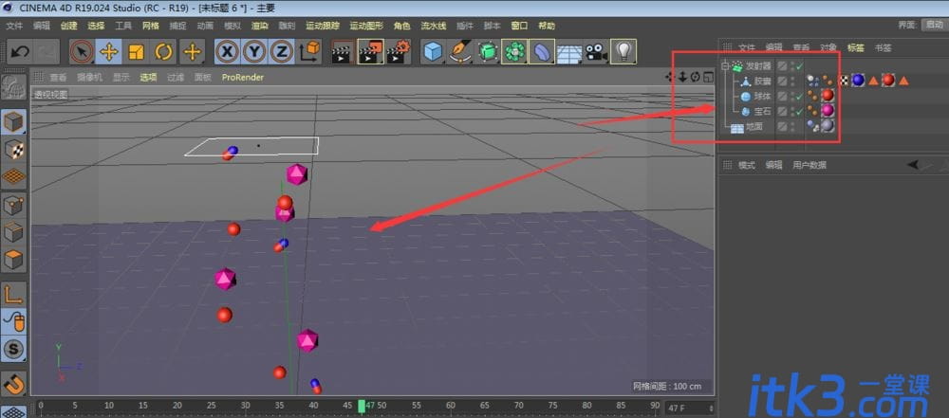949x418 pixels.
Task: Click the Undo arrow in toolbar
Action: point(20,52)
